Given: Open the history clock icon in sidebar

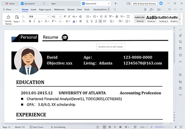Looking at the screenshot, I should click(180, 75).
